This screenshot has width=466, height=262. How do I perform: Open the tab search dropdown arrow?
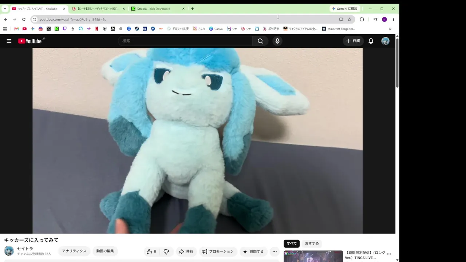tap(5, 9)
